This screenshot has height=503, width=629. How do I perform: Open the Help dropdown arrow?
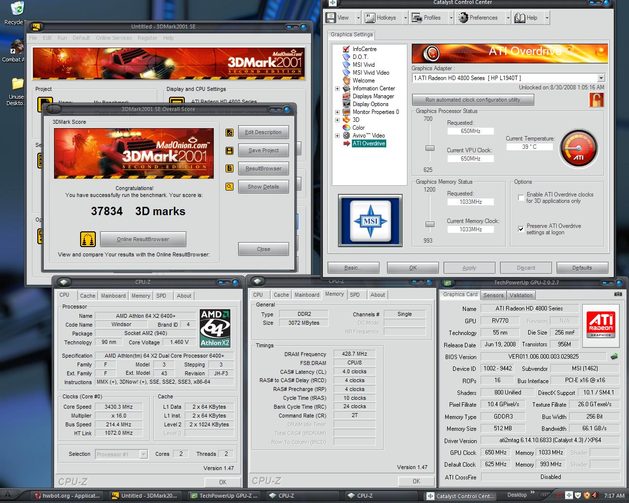point(546,18)
